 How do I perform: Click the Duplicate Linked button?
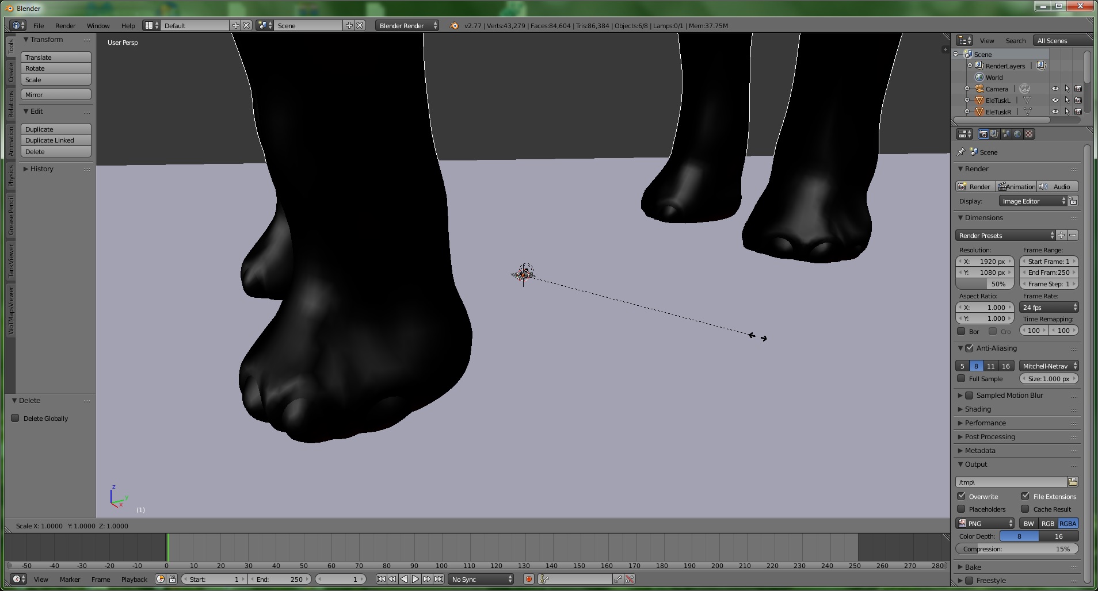pos(56,140)
